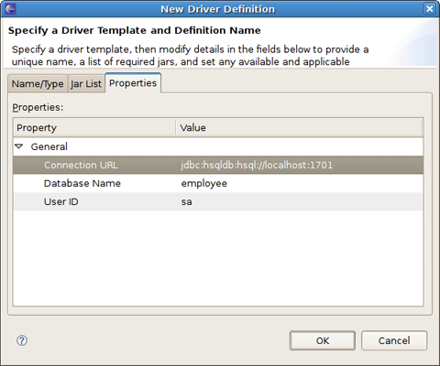Click the Value column header

300,127
